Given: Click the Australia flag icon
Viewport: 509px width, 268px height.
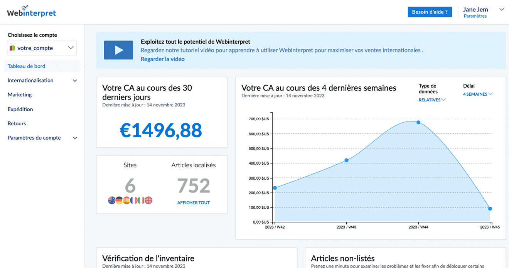Looking at the screenshot, I should click(112, 200).
